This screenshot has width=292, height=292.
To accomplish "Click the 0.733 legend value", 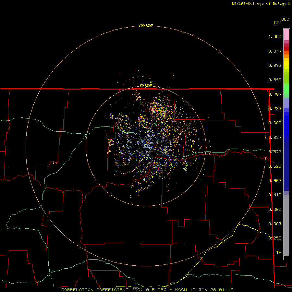I will coord(275,109).
